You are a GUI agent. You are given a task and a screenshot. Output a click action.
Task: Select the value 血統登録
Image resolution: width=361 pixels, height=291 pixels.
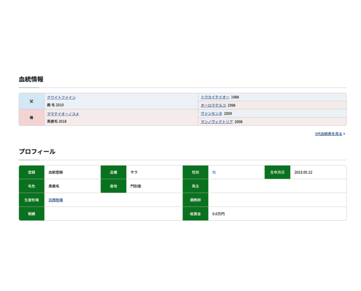[x=56, y=172]
